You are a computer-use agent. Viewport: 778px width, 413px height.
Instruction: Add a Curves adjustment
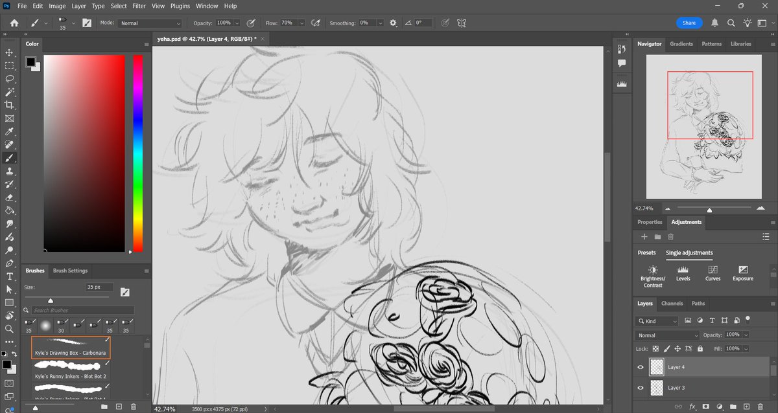coord(713,273)
